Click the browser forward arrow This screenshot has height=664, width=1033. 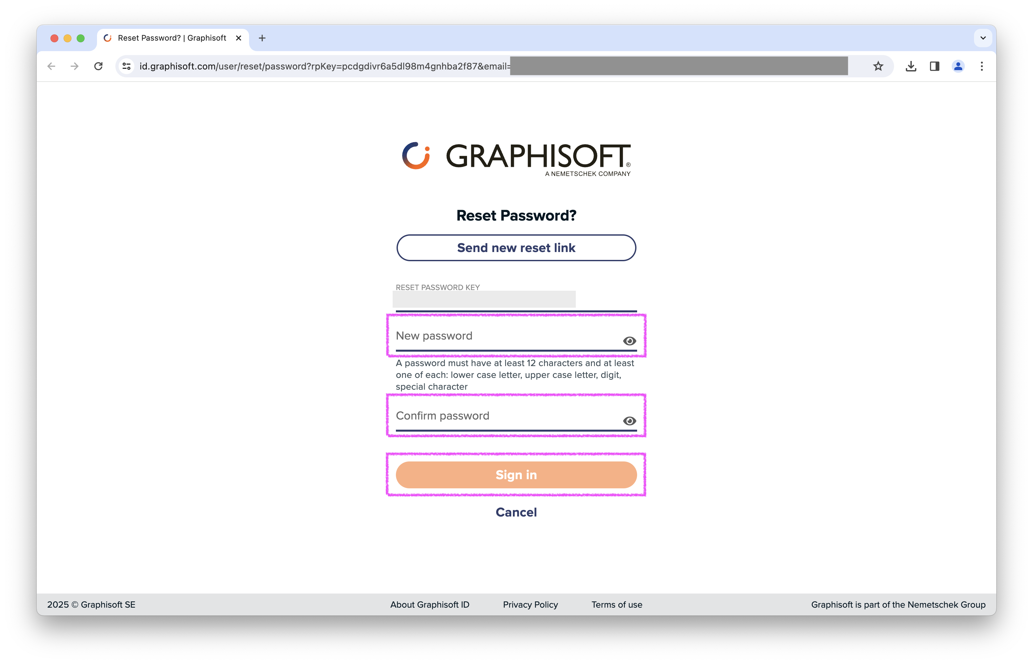75,67
